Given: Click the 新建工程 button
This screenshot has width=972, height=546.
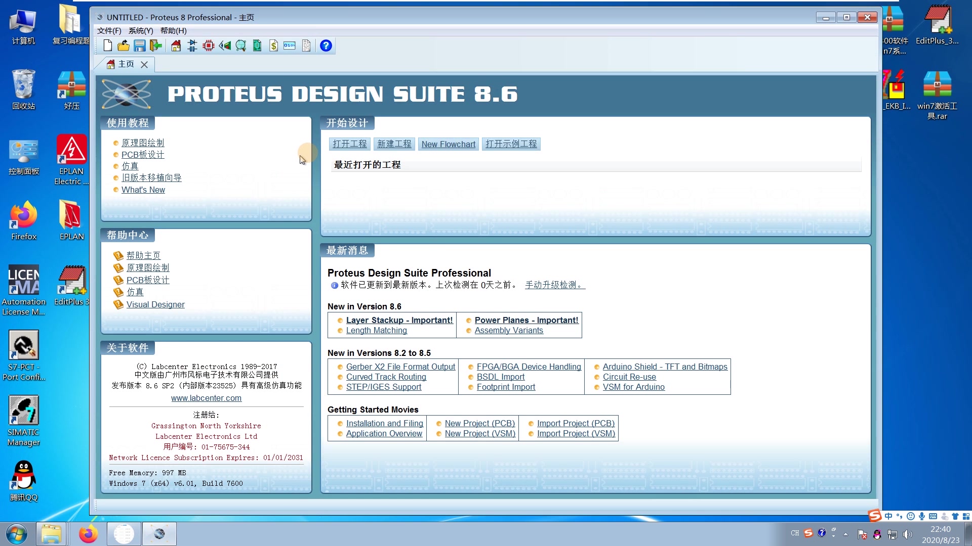Looking at the screenshot, I should point(394,144).
